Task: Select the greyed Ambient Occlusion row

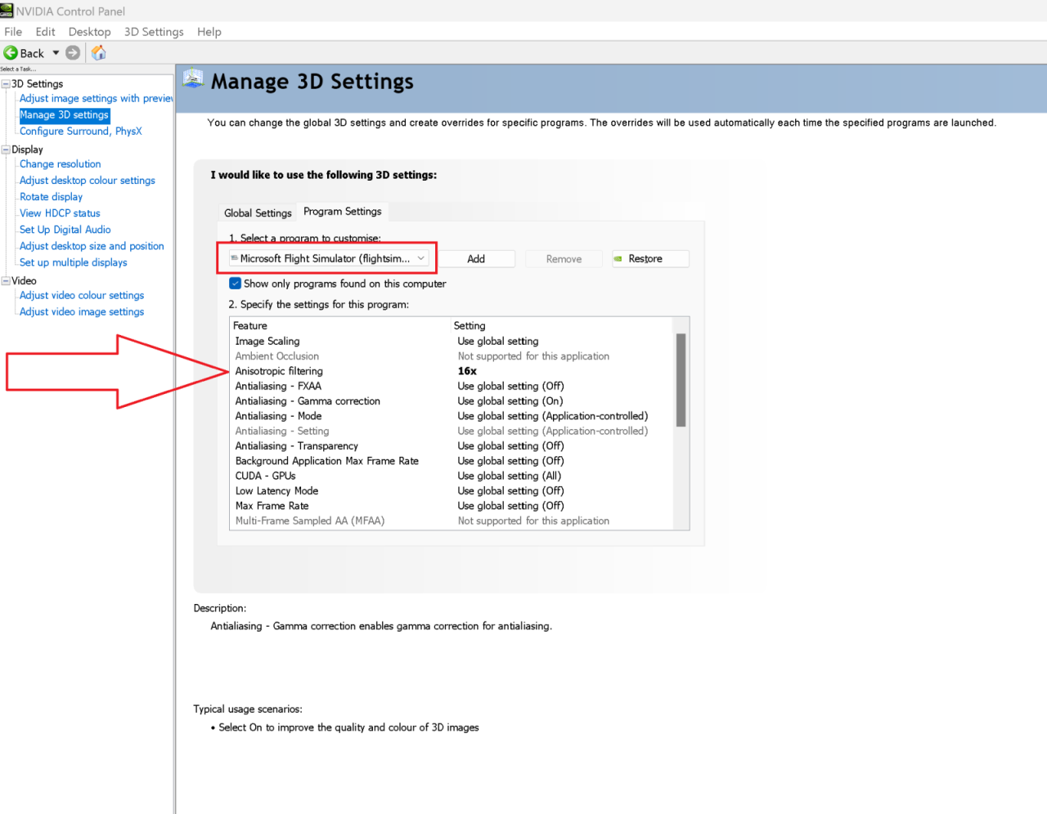Action: tap(452, 356)
